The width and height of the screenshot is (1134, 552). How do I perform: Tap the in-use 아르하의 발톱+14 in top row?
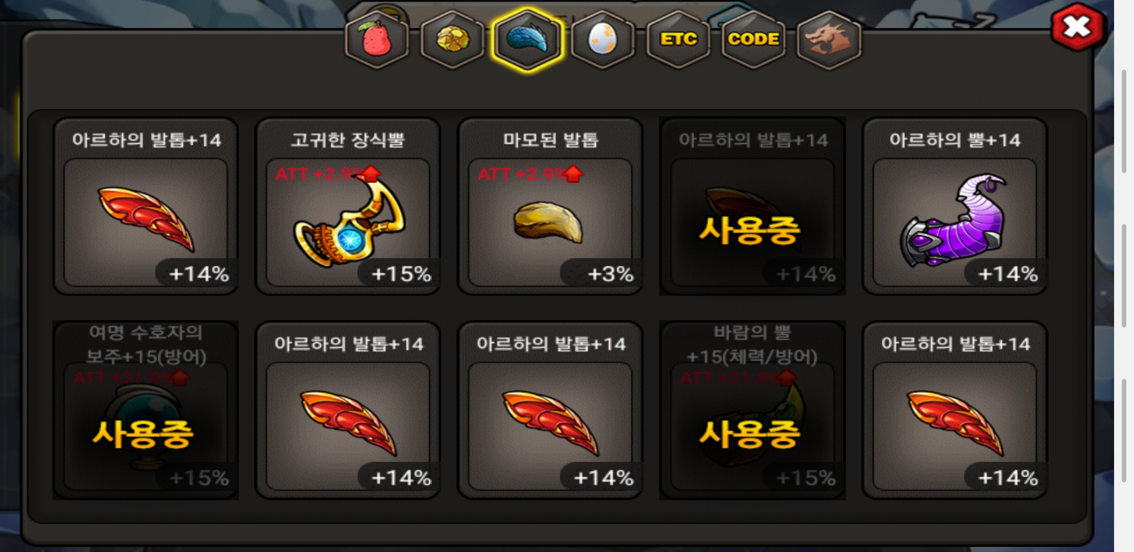(752, 206)
